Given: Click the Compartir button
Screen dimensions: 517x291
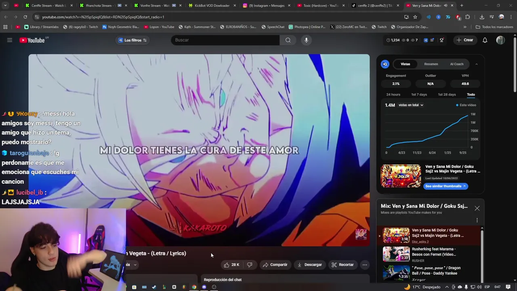Looking at the screenshot, I should [x=275, y=265].
